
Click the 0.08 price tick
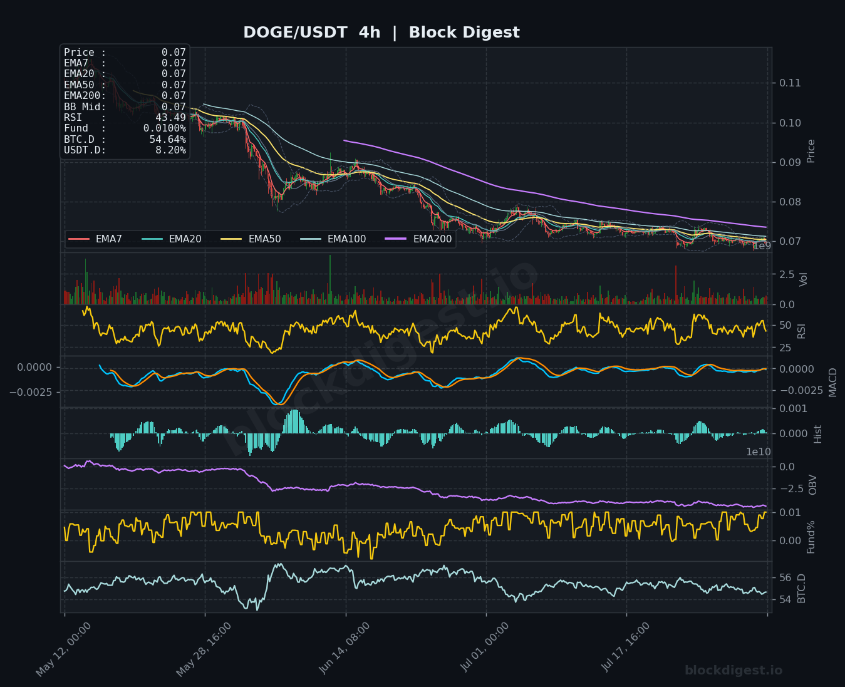790,202
